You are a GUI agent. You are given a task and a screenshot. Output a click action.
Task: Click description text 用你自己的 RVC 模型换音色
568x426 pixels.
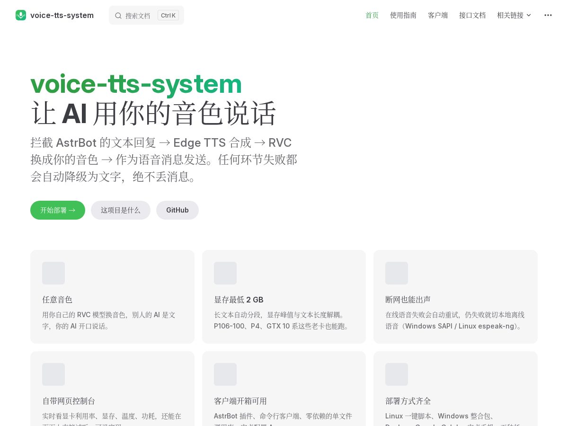tap(109, 320)
